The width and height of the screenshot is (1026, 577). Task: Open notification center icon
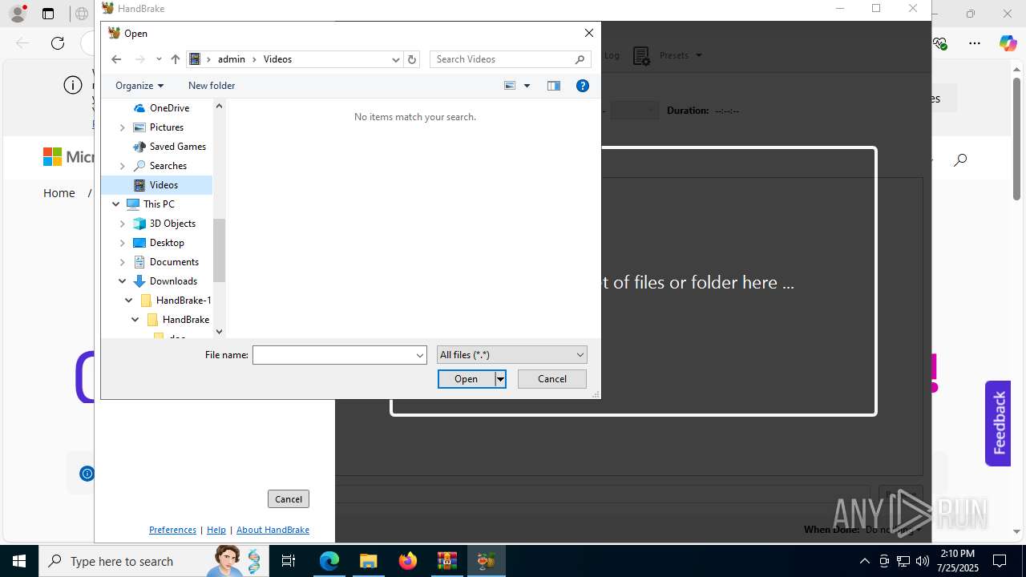1000,561
